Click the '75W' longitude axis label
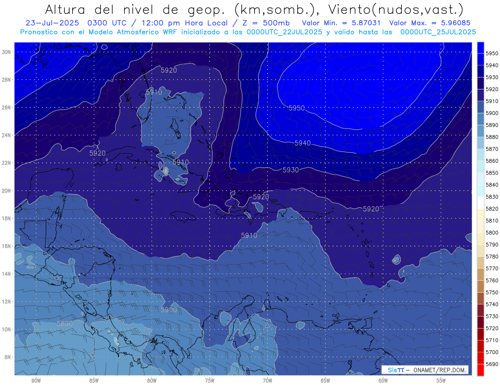This screenshot has height=386, width=500. click(210, 381)
